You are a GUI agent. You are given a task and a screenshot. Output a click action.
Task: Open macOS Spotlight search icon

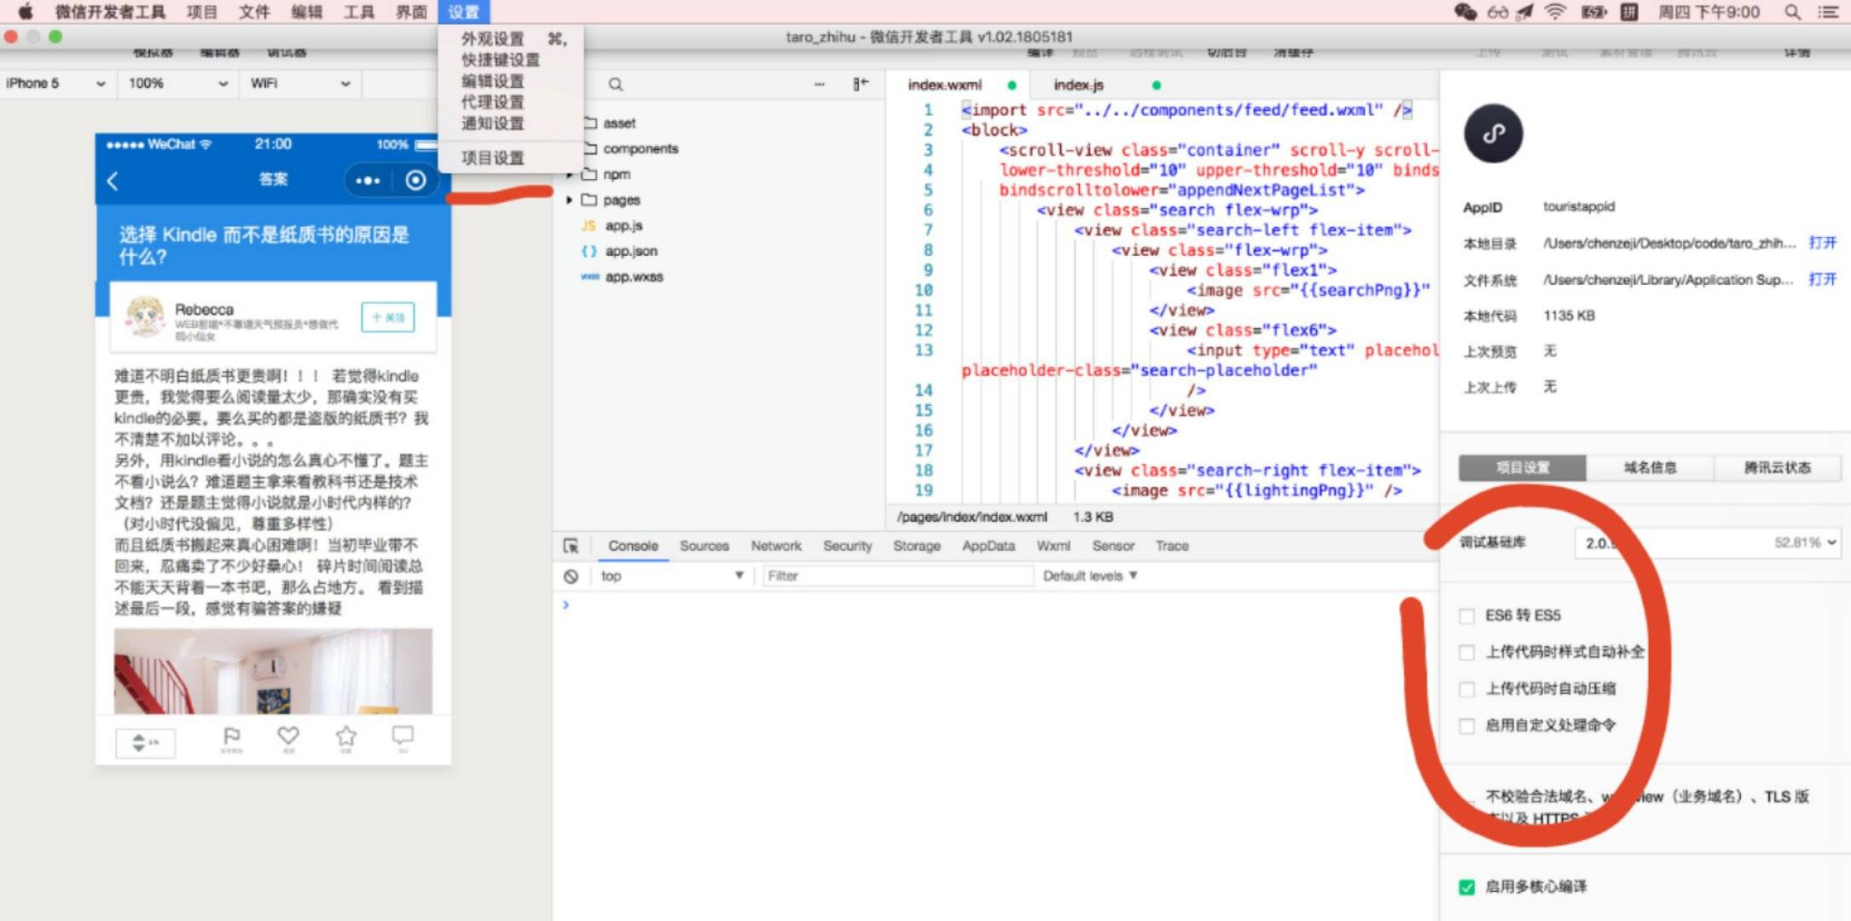(1792, 12)
